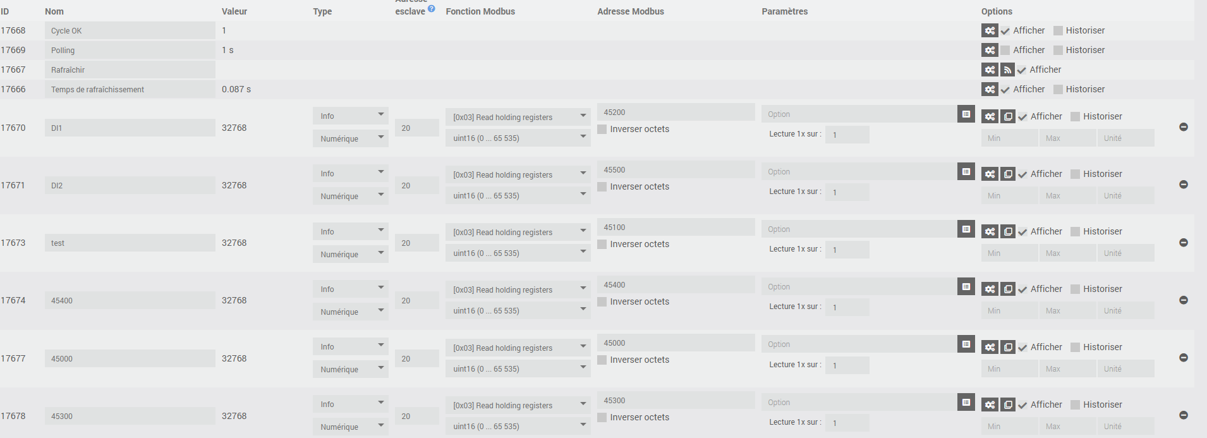Open the option list icon for test row
The image size is (1207, 438).
pos(966,229)
